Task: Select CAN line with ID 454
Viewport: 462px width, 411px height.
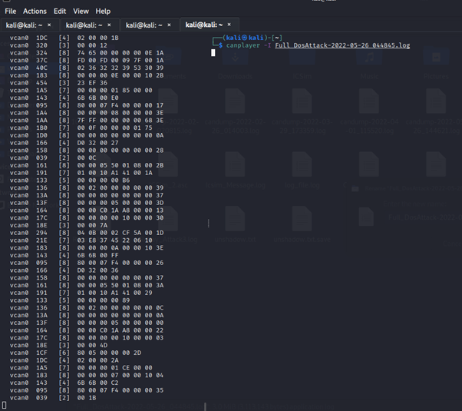Action: point(58,83)
